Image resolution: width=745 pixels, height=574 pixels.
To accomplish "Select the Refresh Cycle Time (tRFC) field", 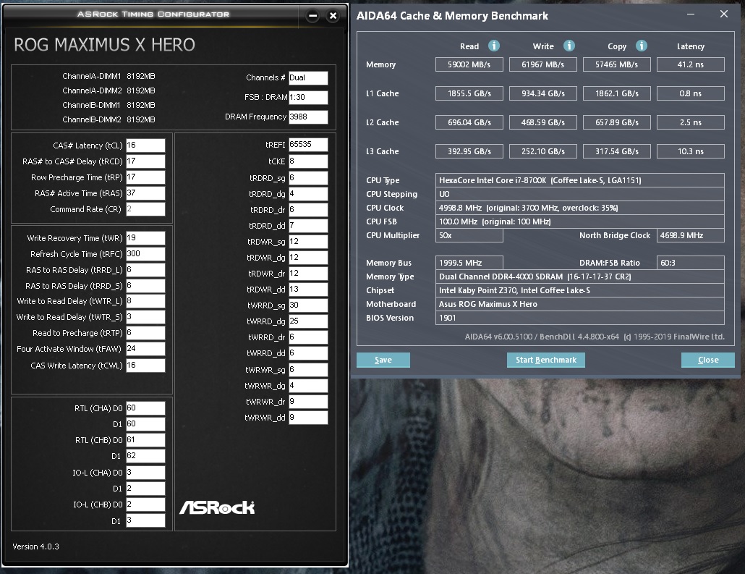I will [145, 254].
